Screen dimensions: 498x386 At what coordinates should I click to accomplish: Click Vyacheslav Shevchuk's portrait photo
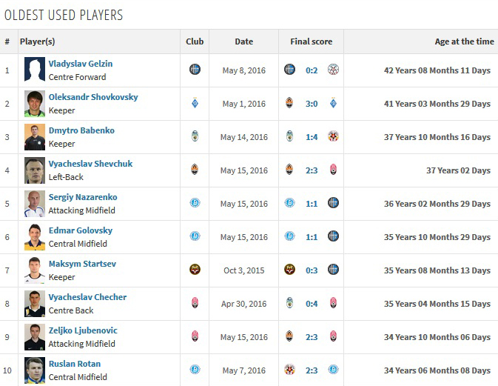[x=35, y=170]
